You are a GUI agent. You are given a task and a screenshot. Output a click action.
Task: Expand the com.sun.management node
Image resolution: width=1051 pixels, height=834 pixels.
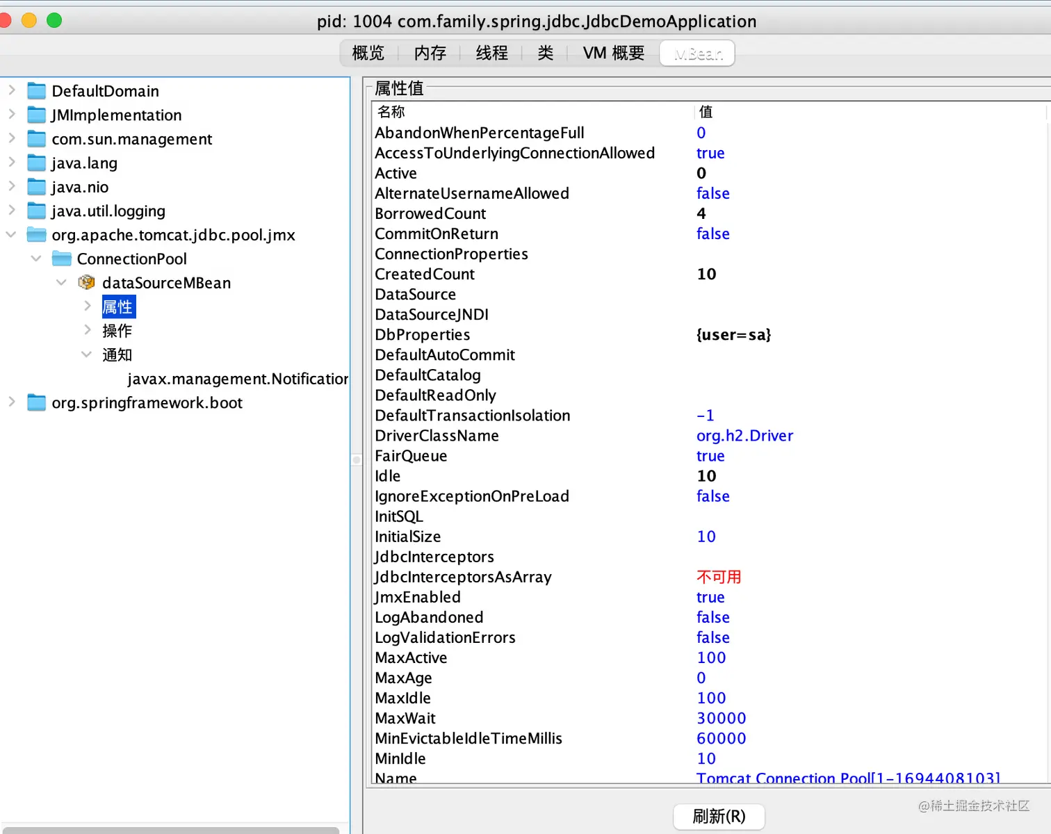[12, 138]
